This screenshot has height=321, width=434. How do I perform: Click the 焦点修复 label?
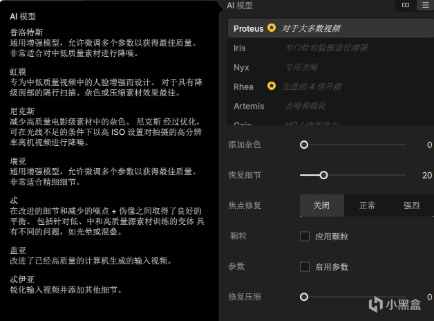245,205
